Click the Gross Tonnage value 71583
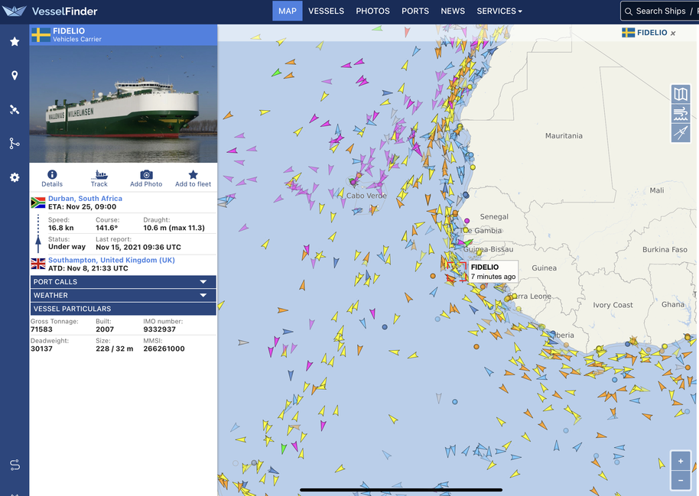 [x=41, y=329]
